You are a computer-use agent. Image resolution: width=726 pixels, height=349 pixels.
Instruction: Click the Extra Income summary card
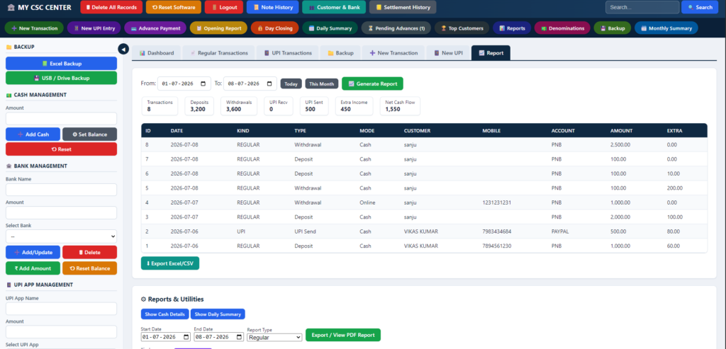click(x=354, y=106)
